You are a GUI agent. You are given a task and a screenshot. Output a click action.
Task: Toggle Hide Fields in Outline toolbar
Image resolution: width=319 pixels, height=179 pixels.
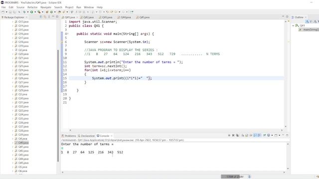(x=311, y=21)
